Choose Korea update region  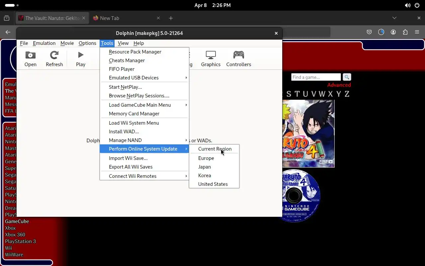[214, 176]
